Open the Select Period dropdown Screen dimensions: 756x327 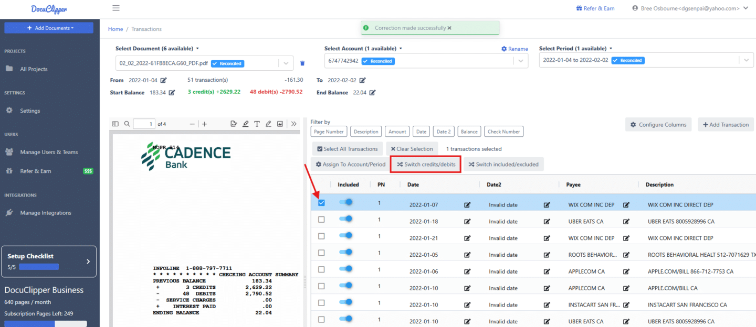747,60
